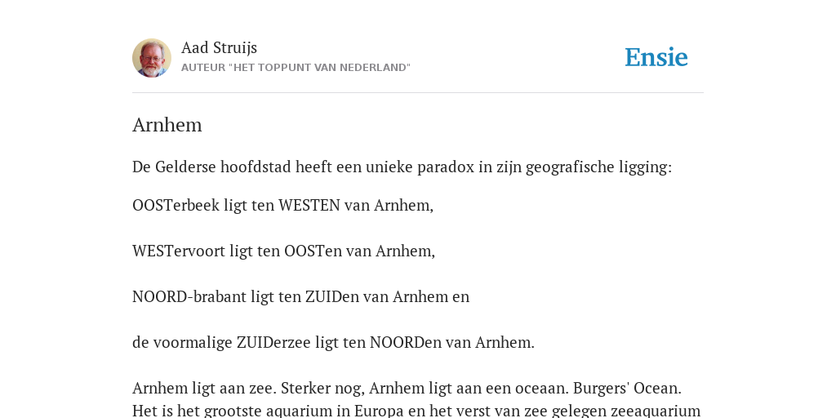Click the line starting with NOORD-brabant
Image resolution: width=836 pixels, height=418 pixels.
(x=300, y=296)
